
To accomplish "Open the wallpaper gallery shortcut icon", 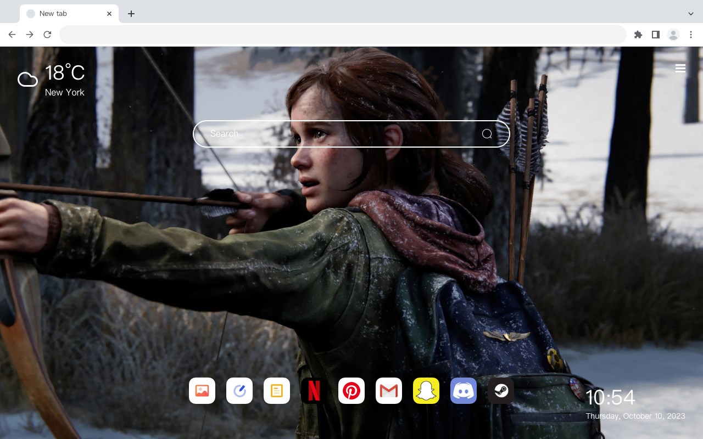I will tap(202, 391).
